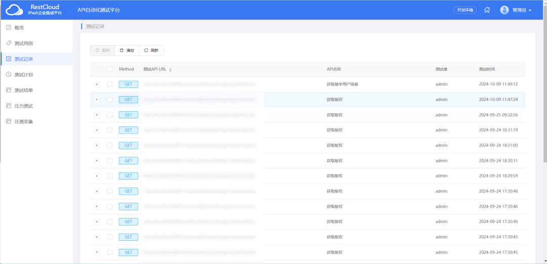547x264 pixels.
Task: Click the 压力测试 sidebar icon
Action: point(9,106)
